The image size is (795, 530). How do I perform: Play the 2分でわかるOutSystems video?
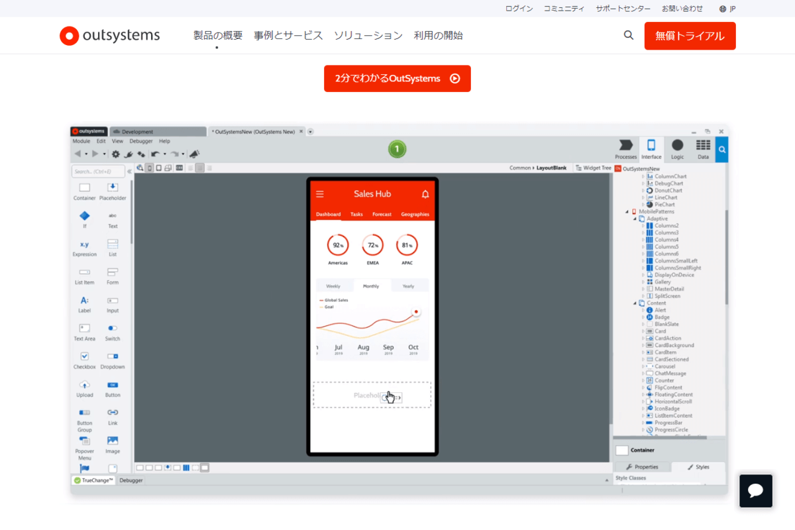[397, 78]
